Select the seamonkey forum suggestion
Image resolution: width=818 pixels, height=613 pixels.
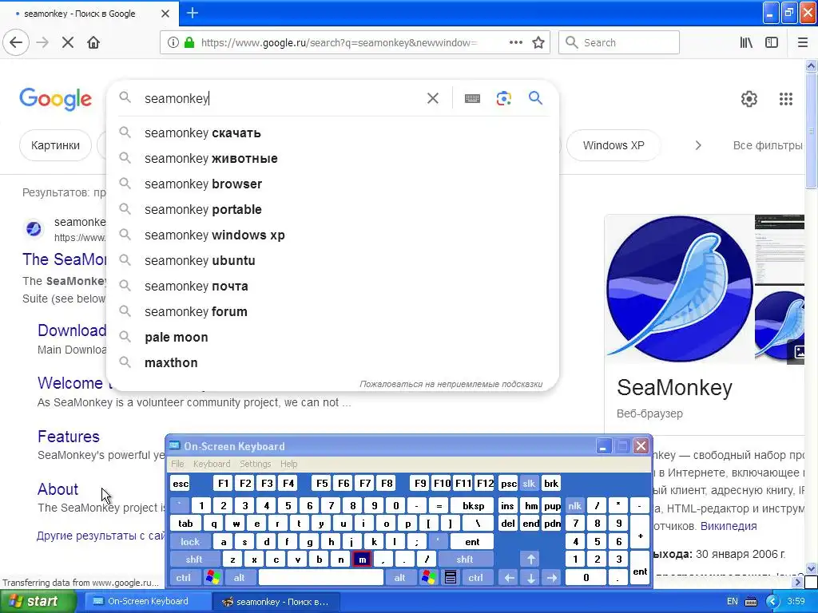click(333, 312)
